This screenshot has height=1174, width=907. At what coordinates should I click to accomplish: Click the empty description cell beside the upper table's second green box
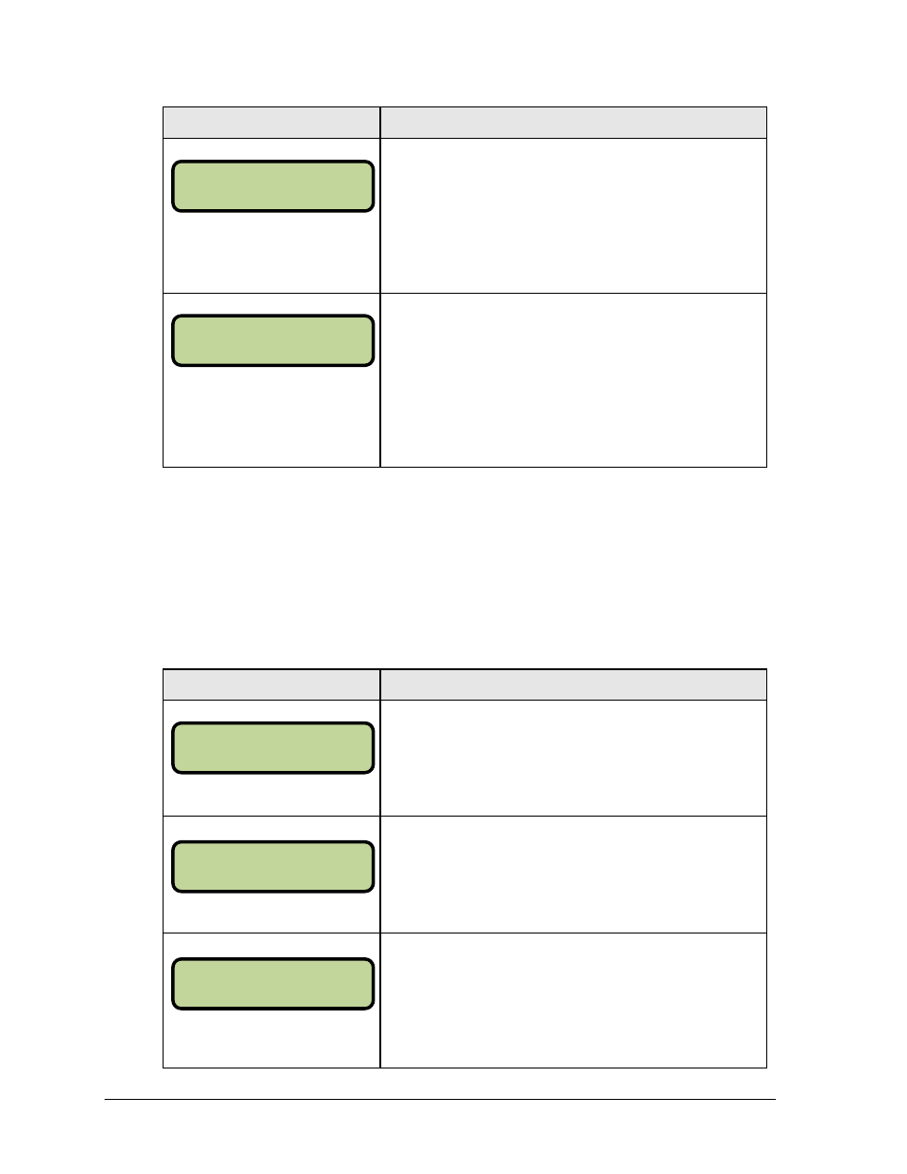point(573,380)
